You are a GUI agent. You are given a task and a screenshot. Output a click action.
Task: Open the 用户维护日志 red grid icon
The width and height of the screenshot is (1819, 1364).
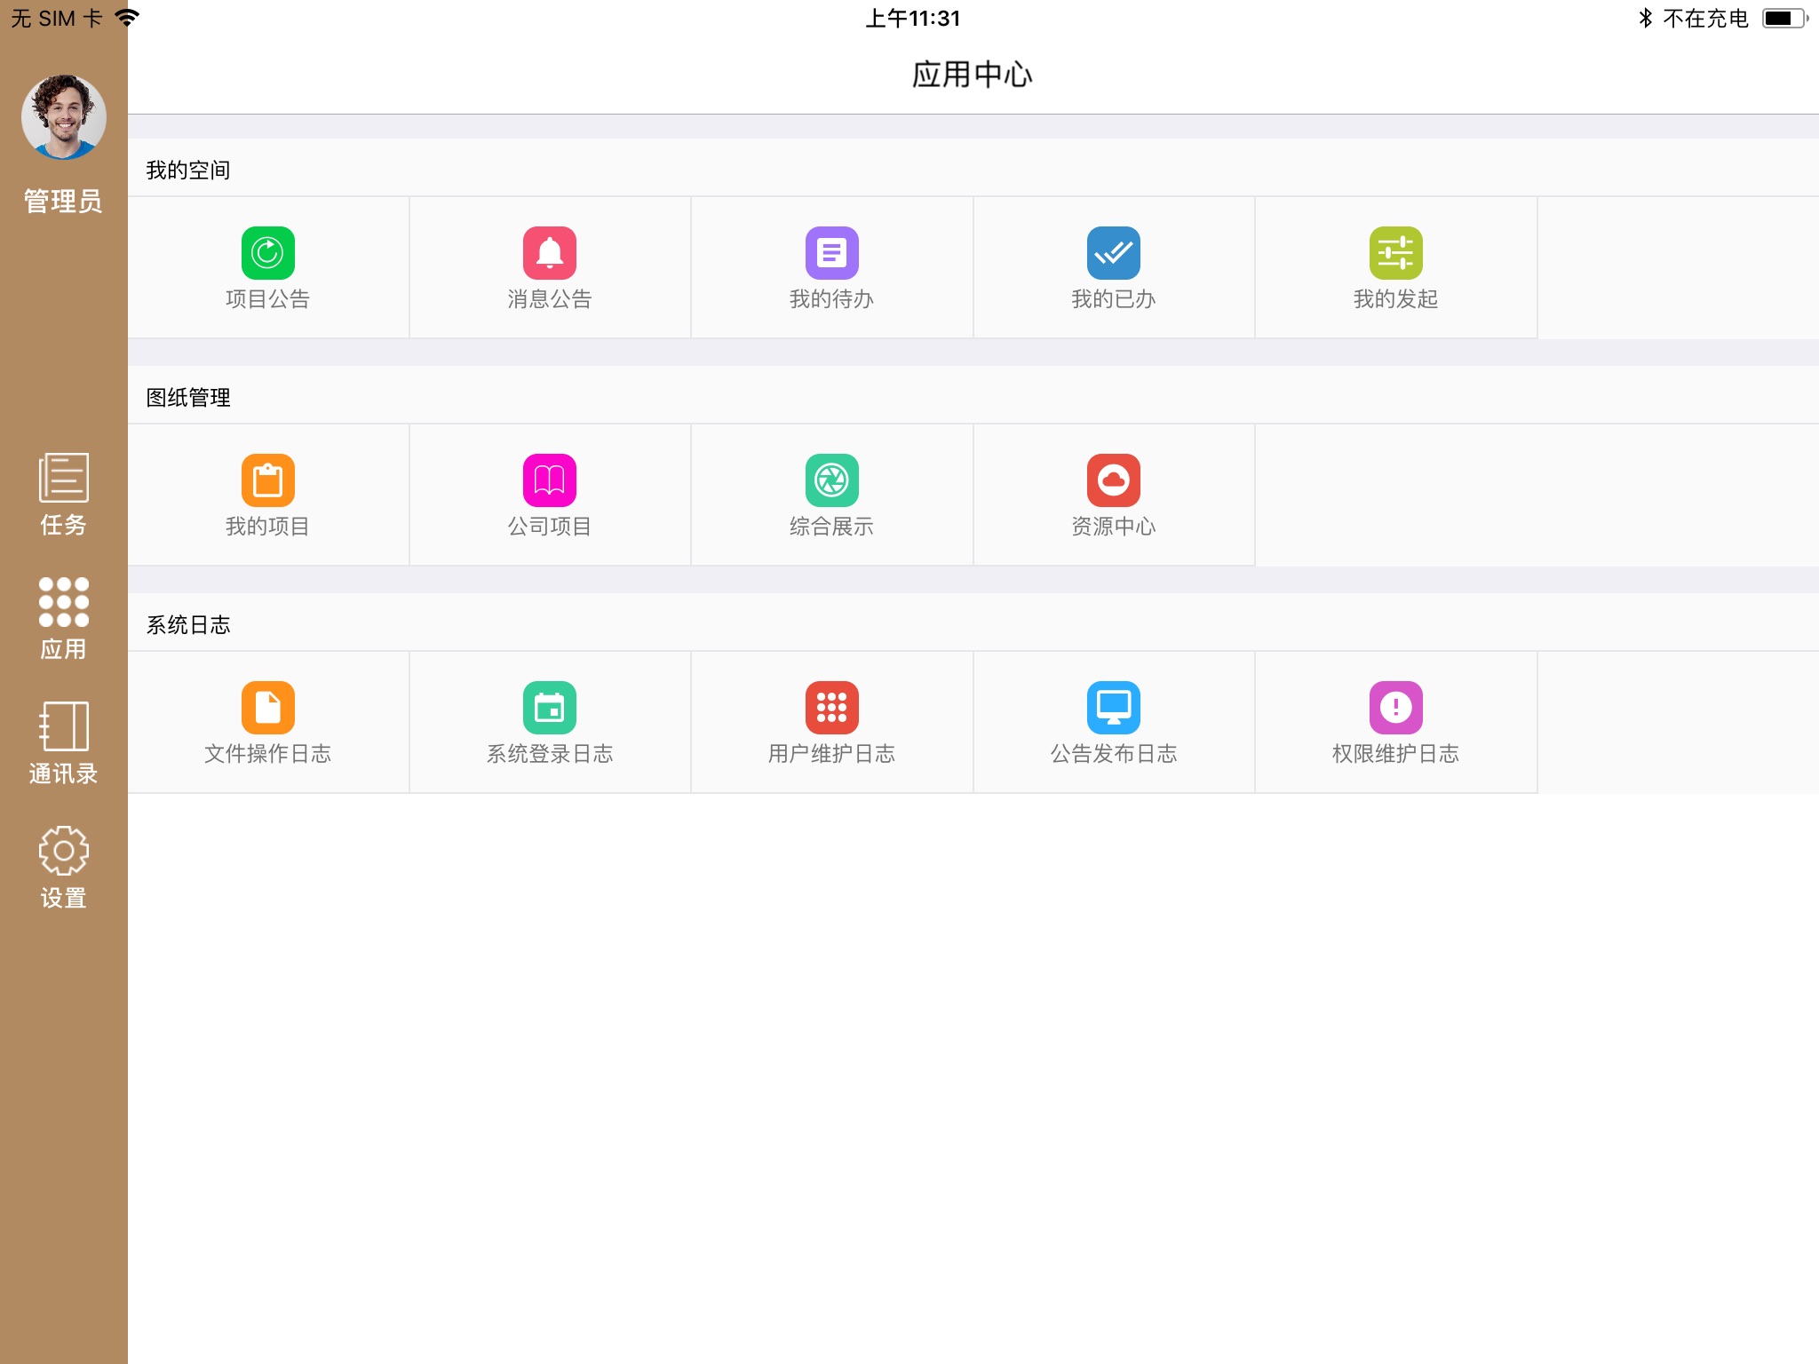click(831, 708)
